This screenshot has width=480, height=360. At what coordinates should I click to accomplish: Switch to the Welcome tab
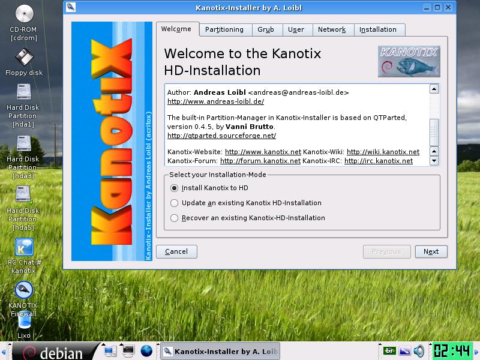coord(178,29)
